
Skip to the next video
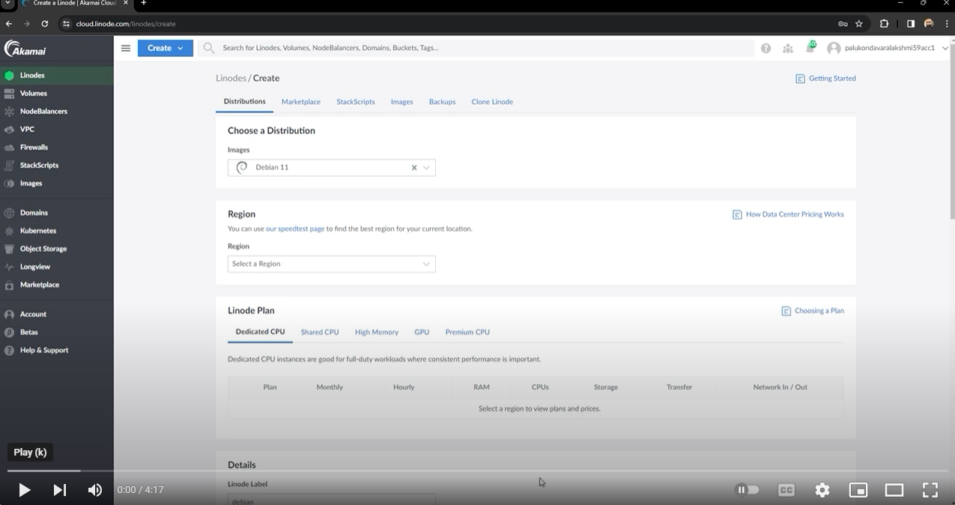pyautogui.click(x=60, y=490)
